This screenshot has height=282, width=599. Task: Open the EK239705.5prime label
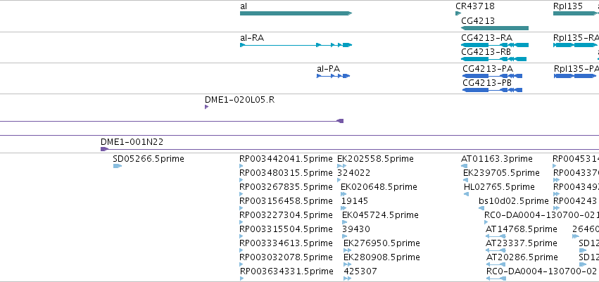(x=501, y=173)
